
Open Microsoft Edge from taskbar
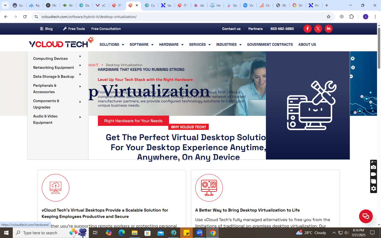(121, 233)
